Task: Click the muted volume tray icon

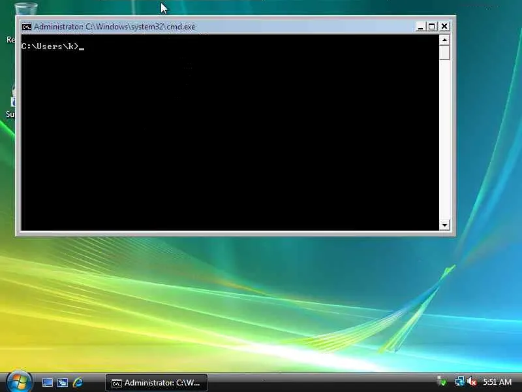Action: point(472,381)
